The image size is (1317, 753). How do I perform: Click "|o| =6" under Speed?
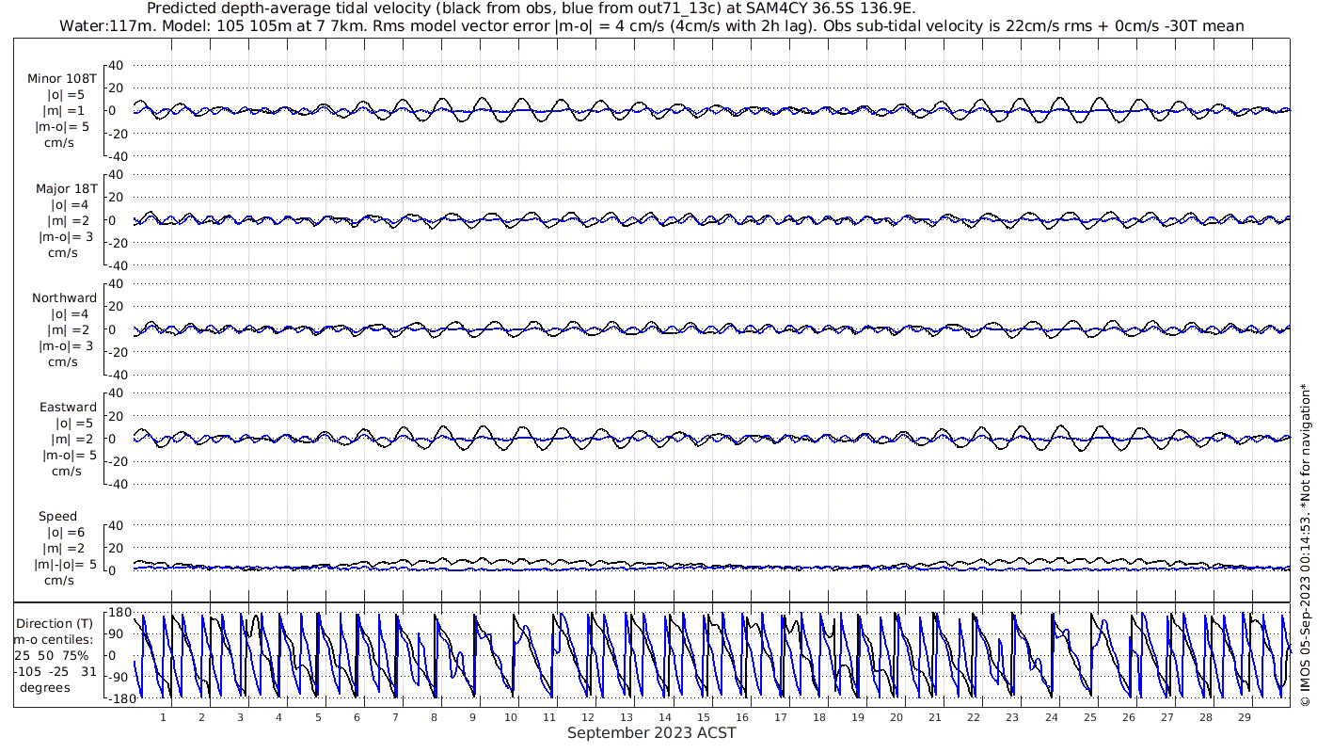(67, 532)
